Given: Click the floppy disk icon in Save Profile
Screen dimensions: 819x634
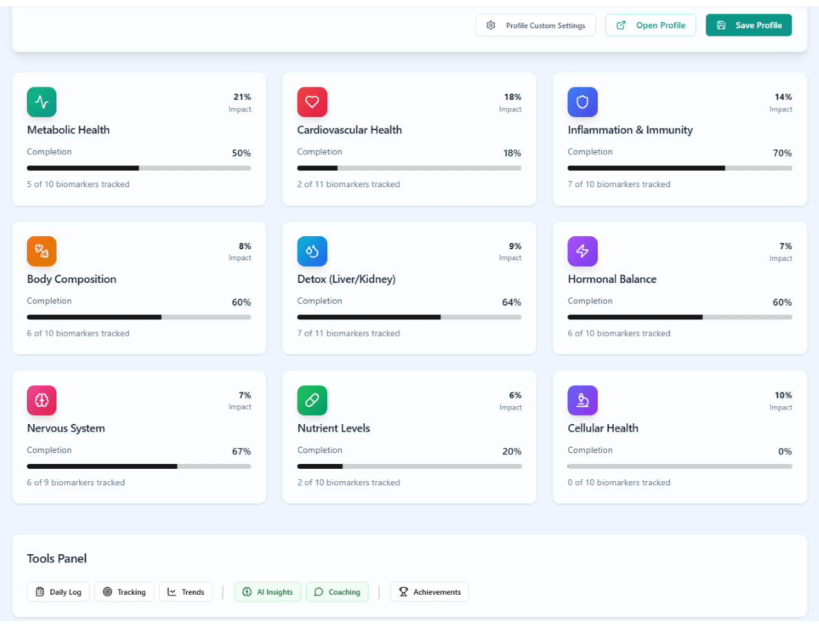Looking at the screenshot, I should (x=720, y=25).
